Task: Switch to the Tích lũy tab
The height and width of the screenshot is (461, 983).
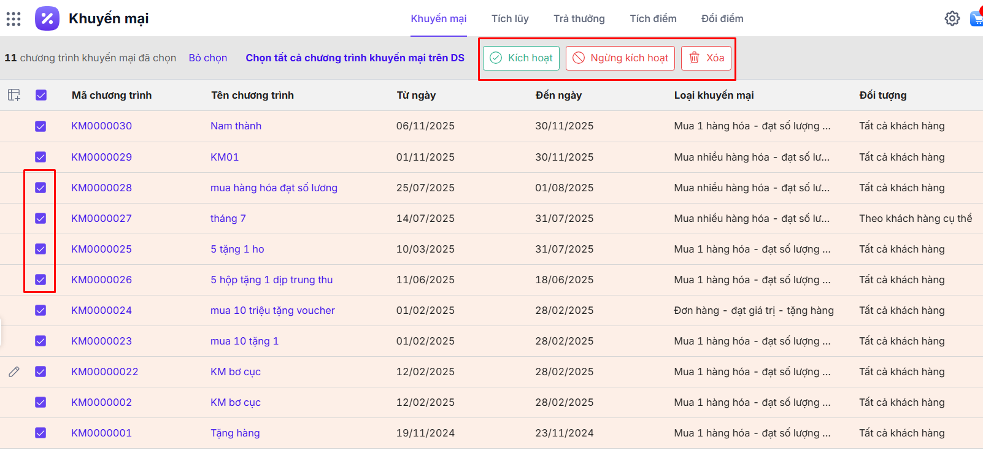Action: [x=509, y=18]
